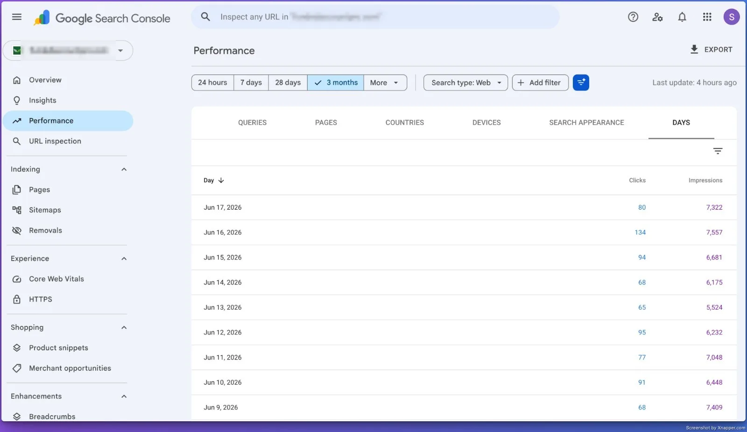Click the table filter rows icon
747x432 pixels.
point(718,151)
